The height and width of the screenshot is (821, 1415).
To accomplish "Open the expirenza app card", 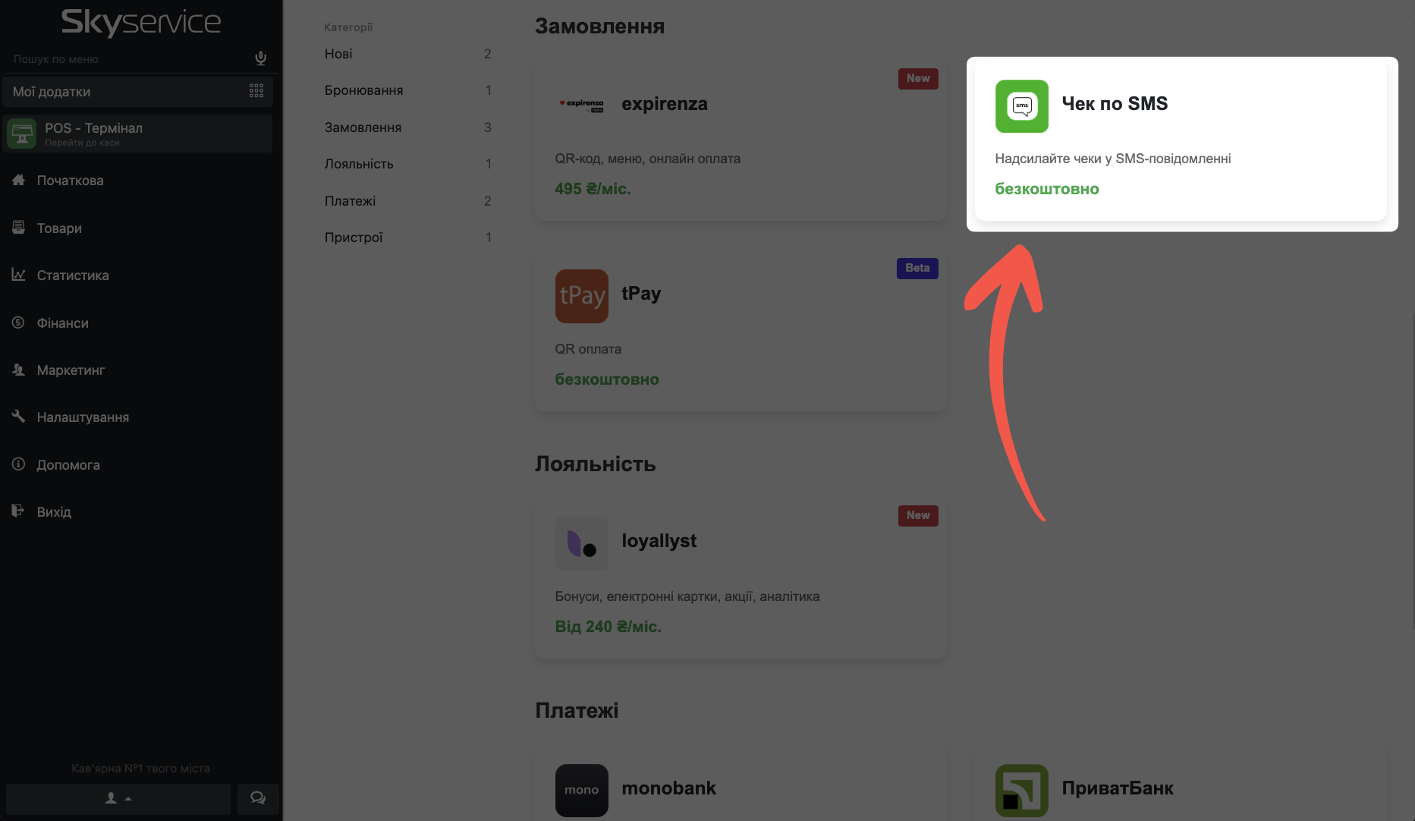I will coord(740,143).
